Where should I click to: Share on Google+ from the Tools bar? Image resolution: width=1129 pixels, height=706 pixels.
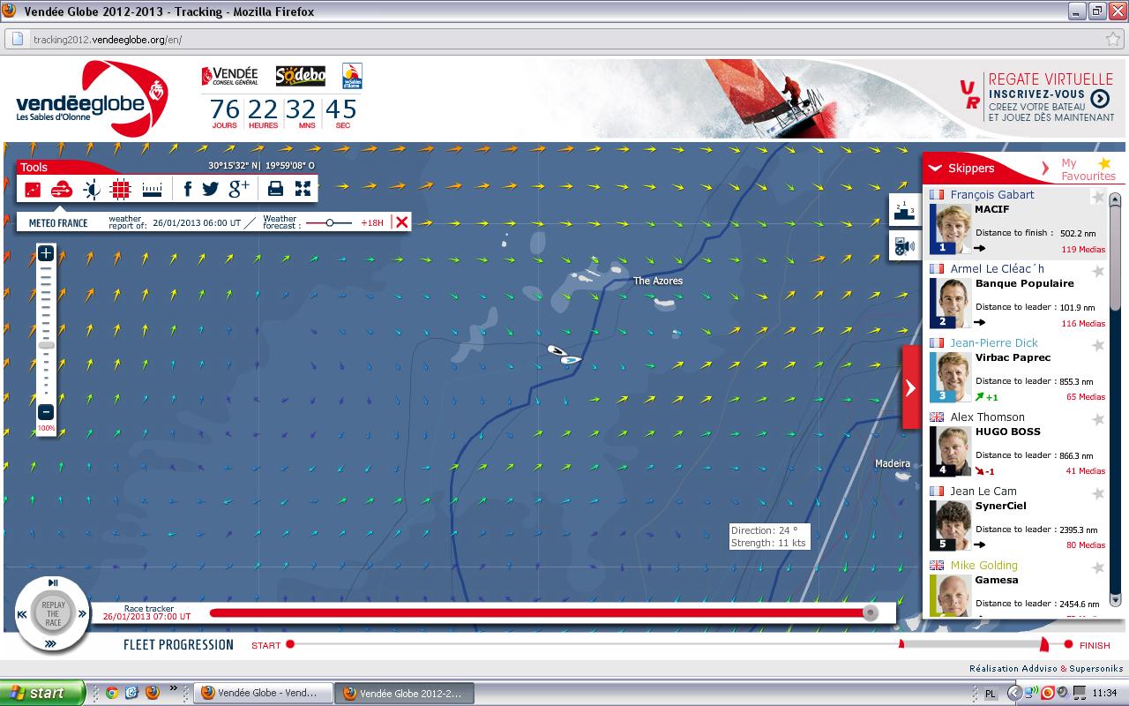click(239, 188)
